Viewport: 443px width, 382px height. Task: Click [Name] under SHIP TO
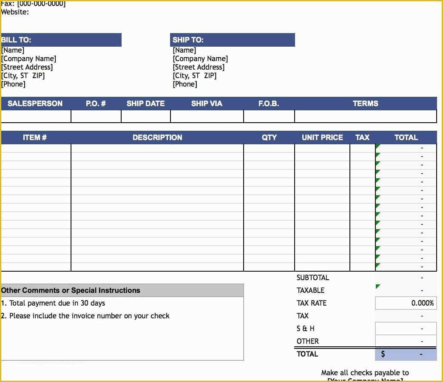(x=185, y=50)
